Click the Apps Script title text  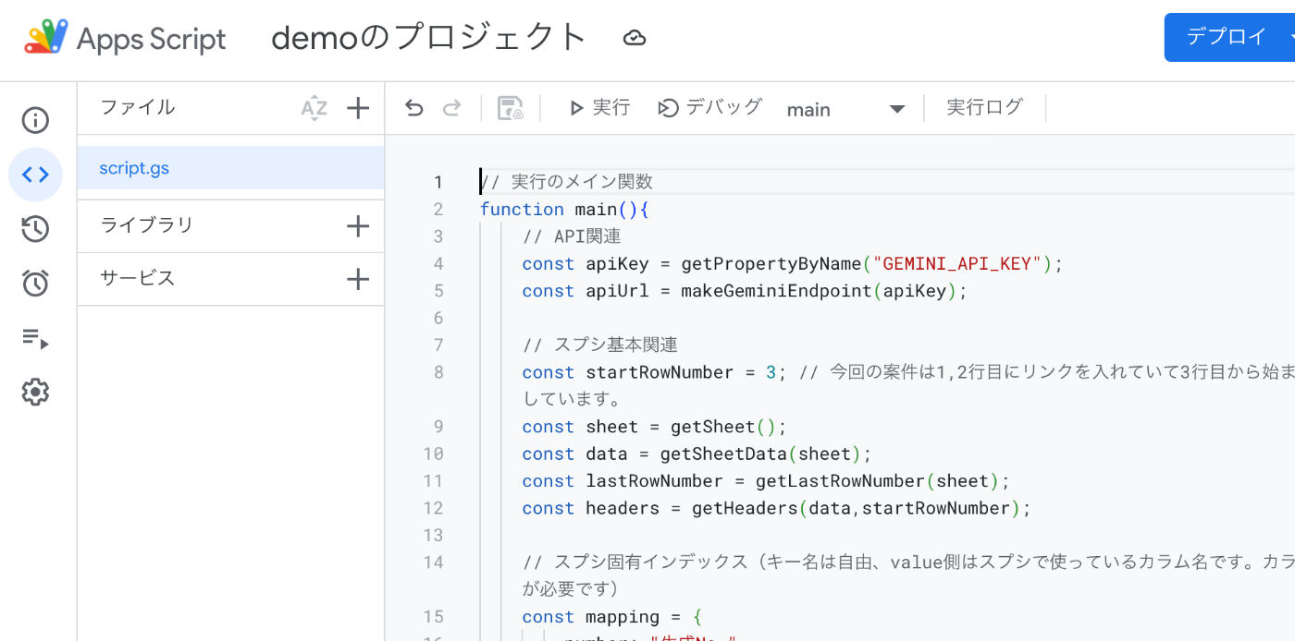click(152, 39)
